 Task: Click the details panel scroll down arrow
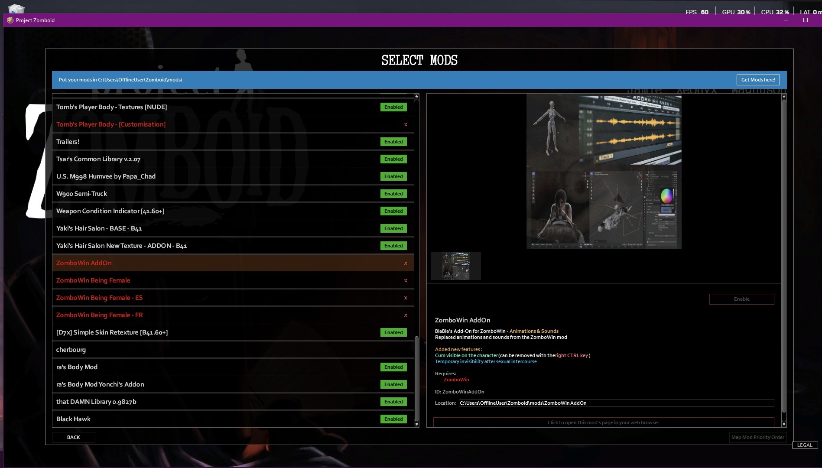tap(783, 424)
